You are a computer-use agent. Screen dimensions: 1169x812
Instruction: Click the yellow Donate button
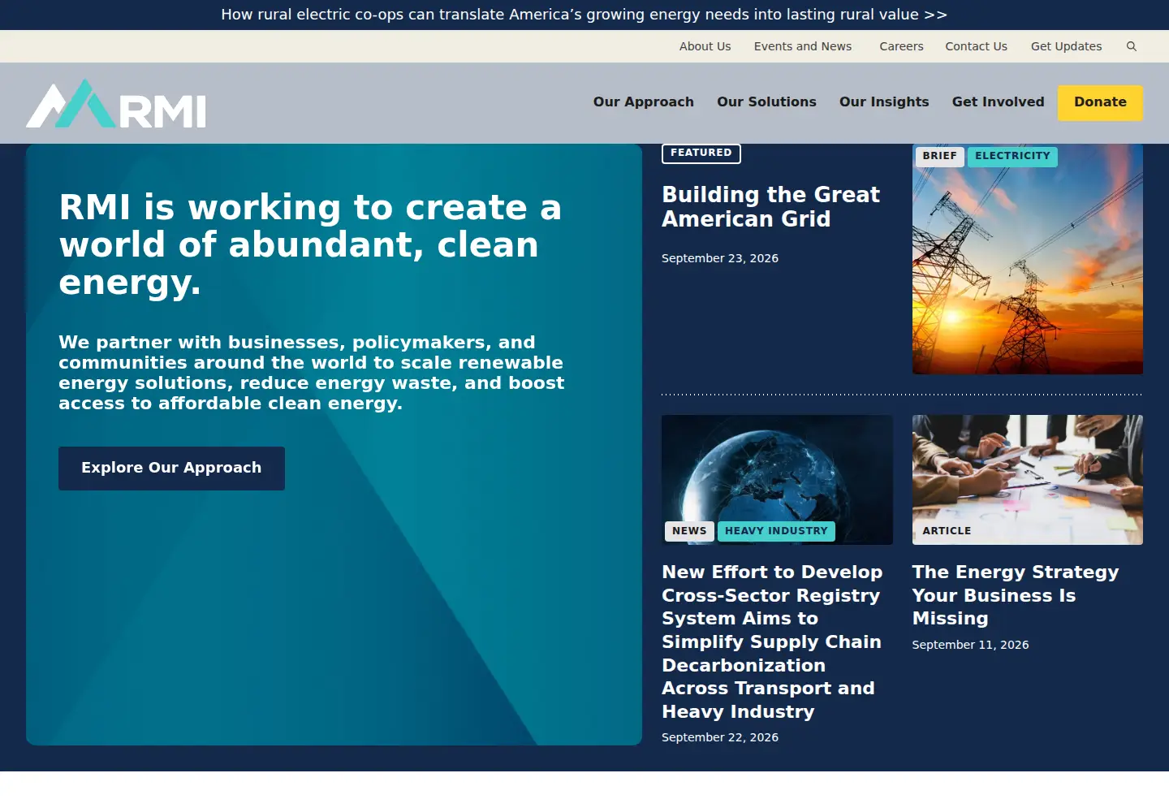coord(1100,102)
